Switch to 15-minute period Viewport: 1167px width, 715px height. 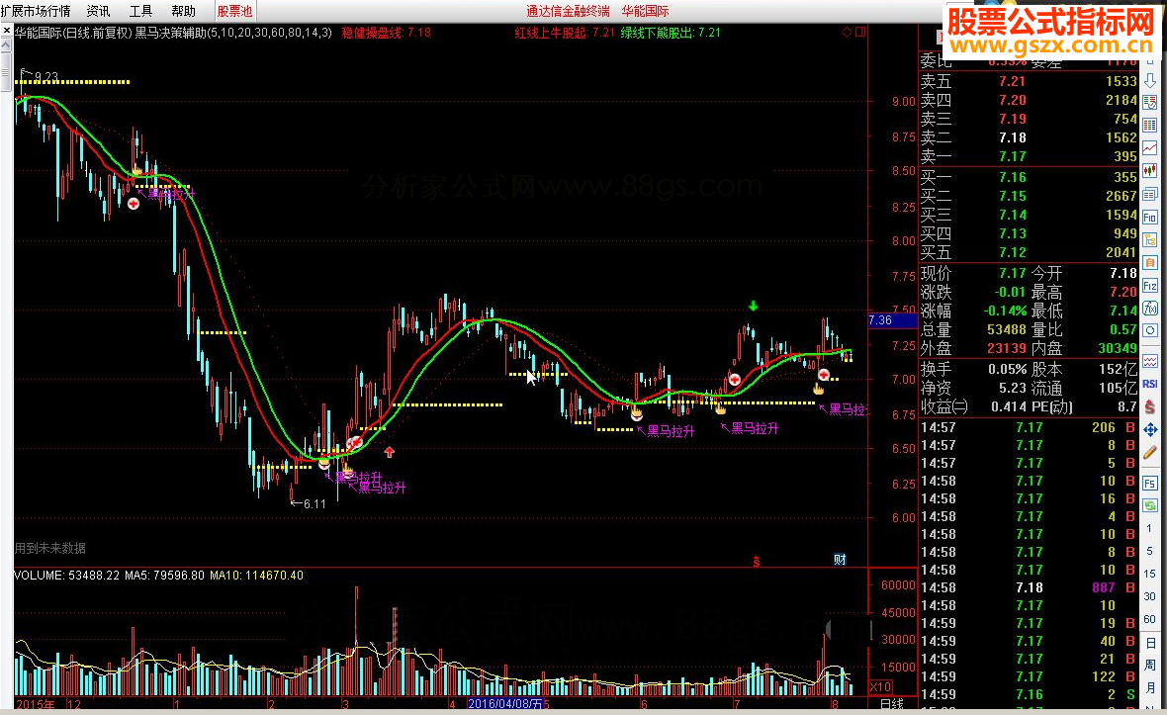click(x=1150, y=574)
